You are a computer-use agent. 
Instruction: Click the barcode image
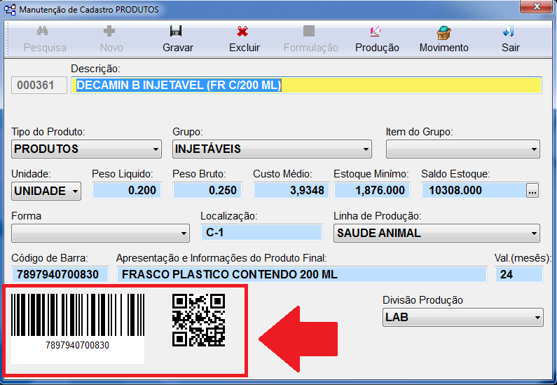[x=78, y=315]
